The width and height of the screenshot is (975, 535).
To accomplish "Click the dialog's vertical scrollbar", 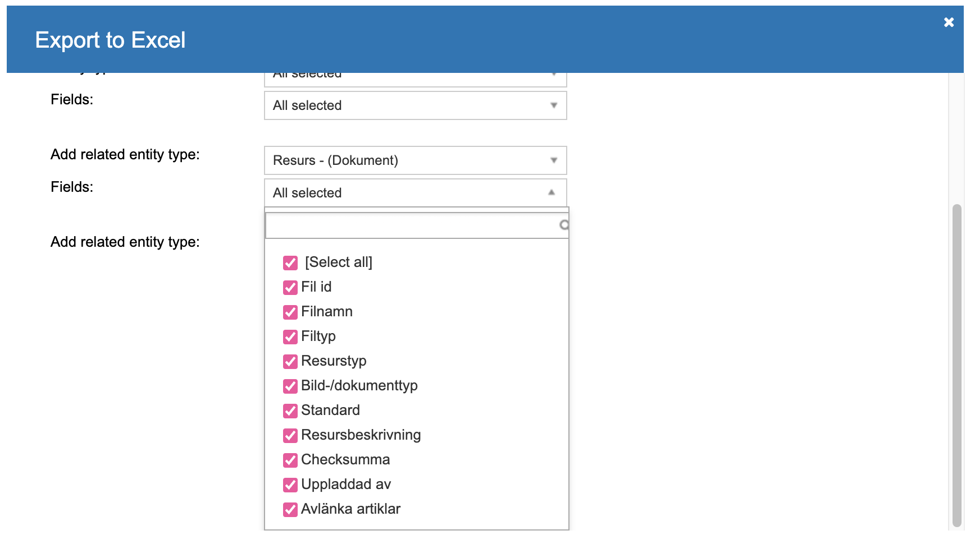I will click(957, 365).
